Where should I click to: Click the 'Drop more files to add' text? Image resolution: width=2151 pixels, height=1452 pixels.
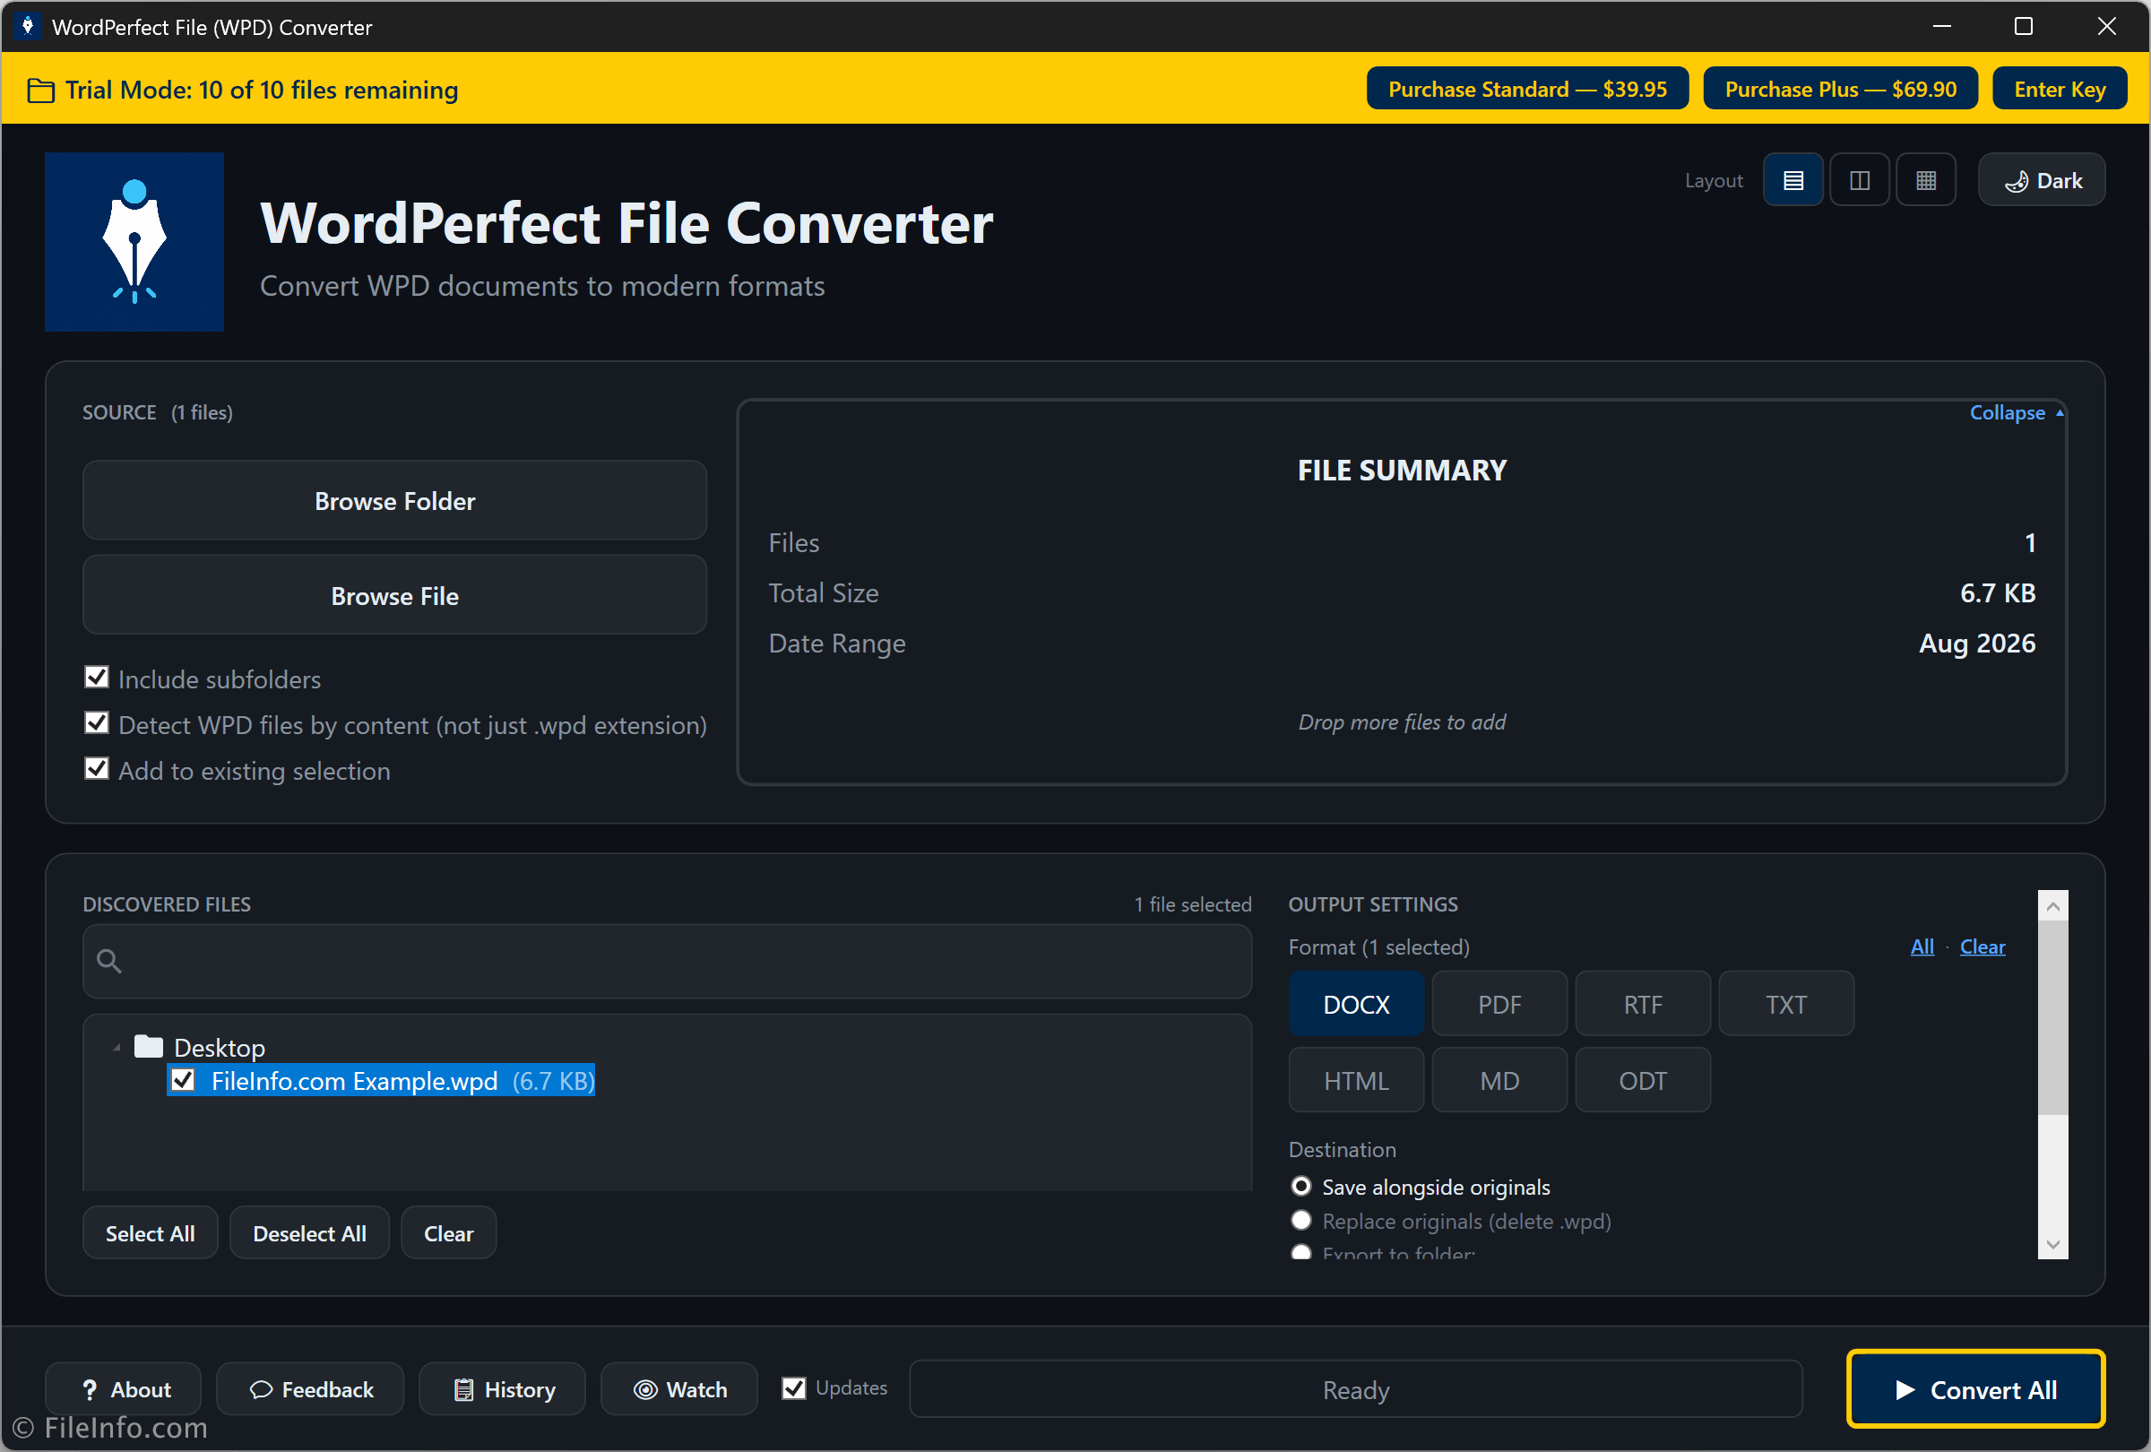pos(1402,722)
